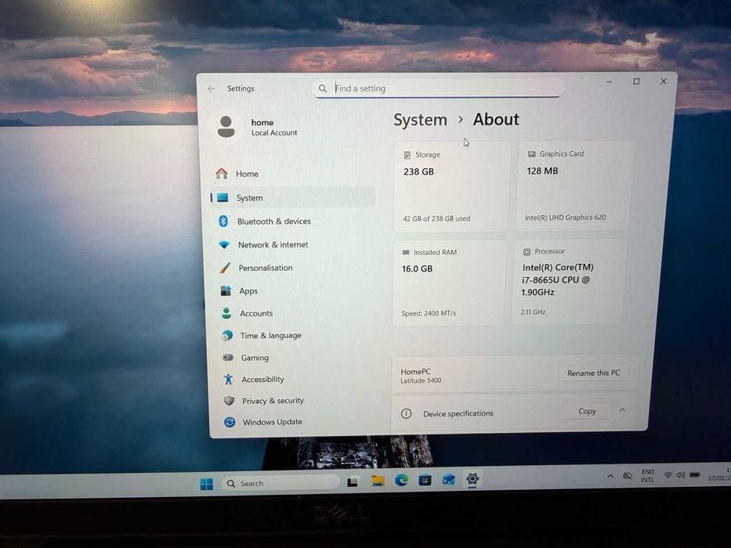Click Rename this PC button
731x548 pixels.
point(593,373)
